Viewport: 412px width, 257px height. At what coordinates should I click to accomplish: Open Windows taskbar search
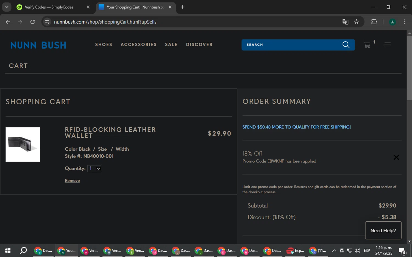pos(23,250)
